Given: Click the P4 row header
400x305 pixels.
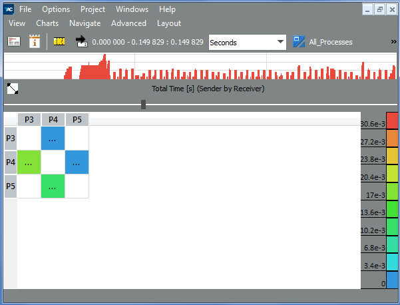Looking at the screenshot, I should 11,162.
